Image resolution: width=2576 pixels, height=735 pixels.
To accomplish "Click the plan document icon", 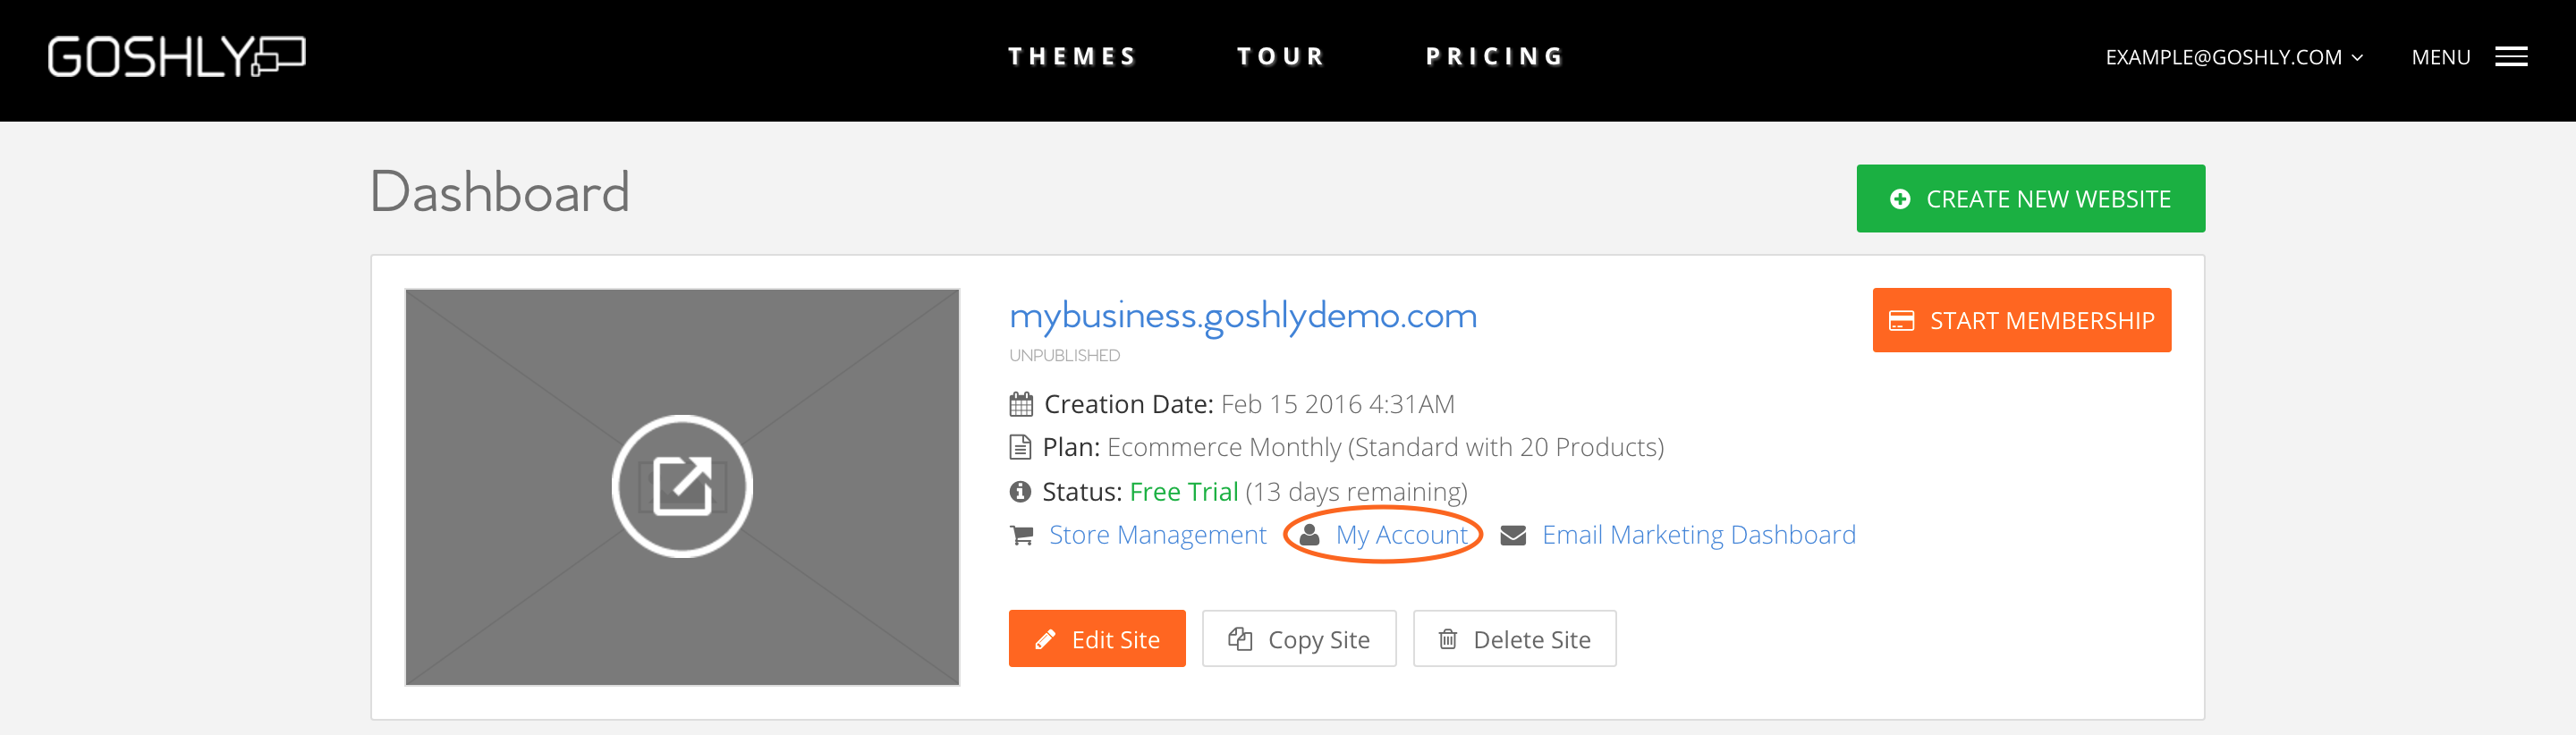I will (x=1020, y=447).
